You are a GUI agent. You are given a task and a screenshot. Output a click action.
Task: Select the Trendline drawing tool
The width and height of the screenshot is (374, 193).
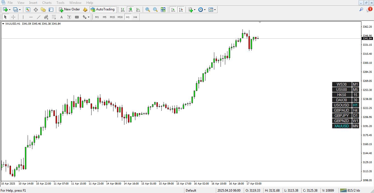tap(39, 17)
